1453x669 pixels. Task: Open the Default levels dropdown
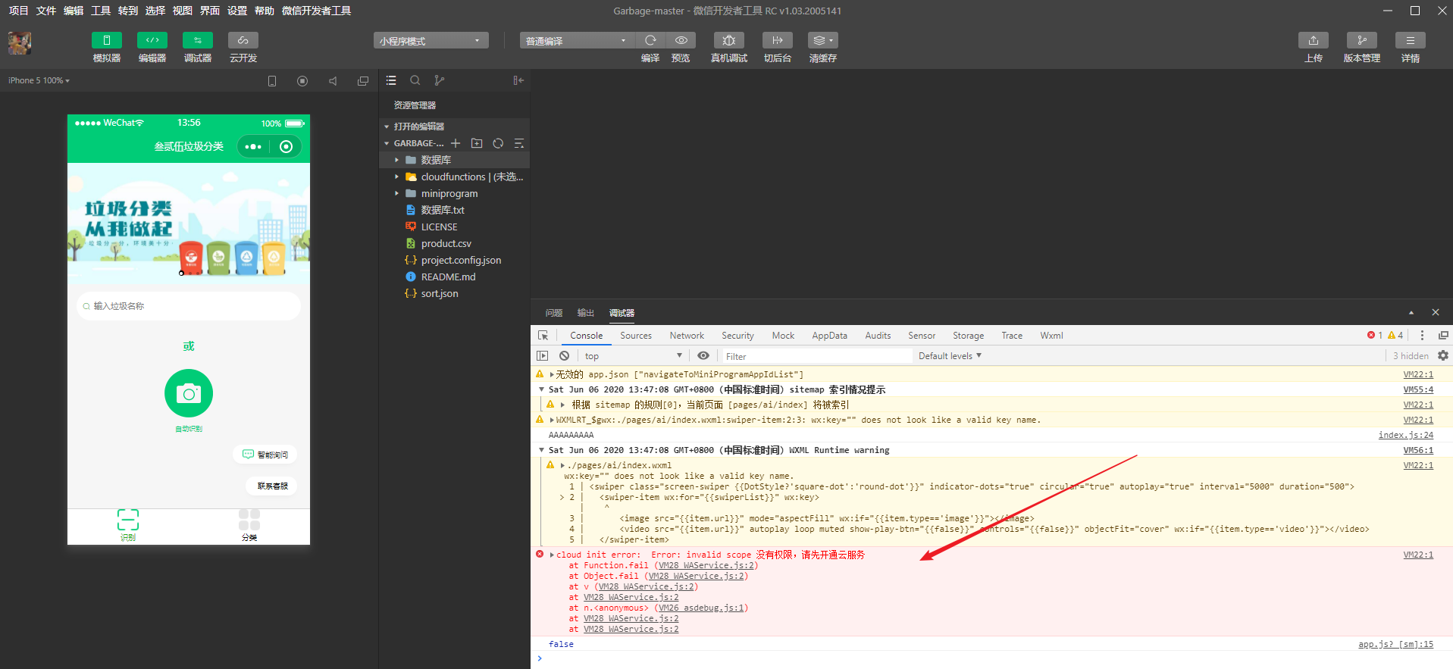tap(950, 355)
